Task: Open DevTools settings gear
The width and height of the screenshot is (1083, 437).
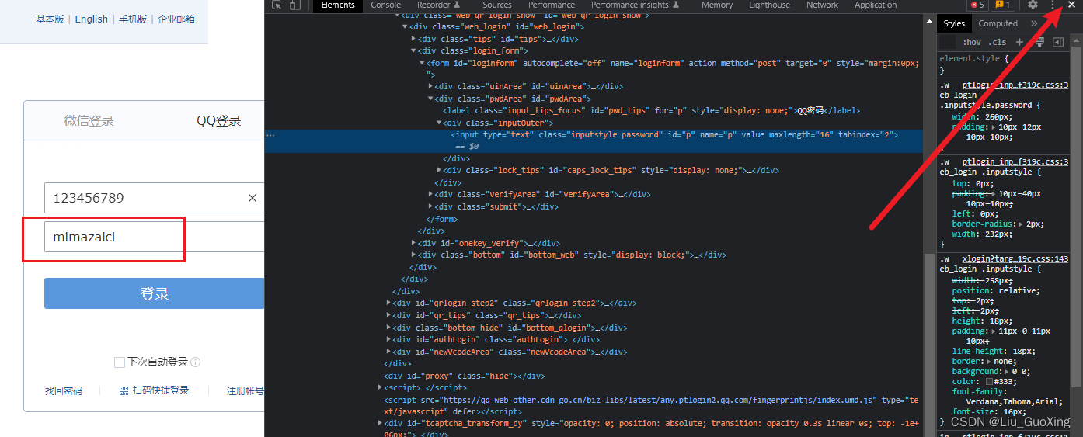Action: pyautogui.click(x=1033, y=5)
